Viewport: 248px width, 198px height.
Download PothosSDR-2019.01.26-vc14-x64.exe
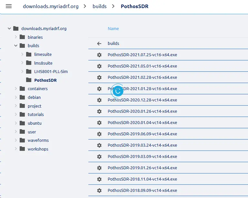tap(142, 168)
